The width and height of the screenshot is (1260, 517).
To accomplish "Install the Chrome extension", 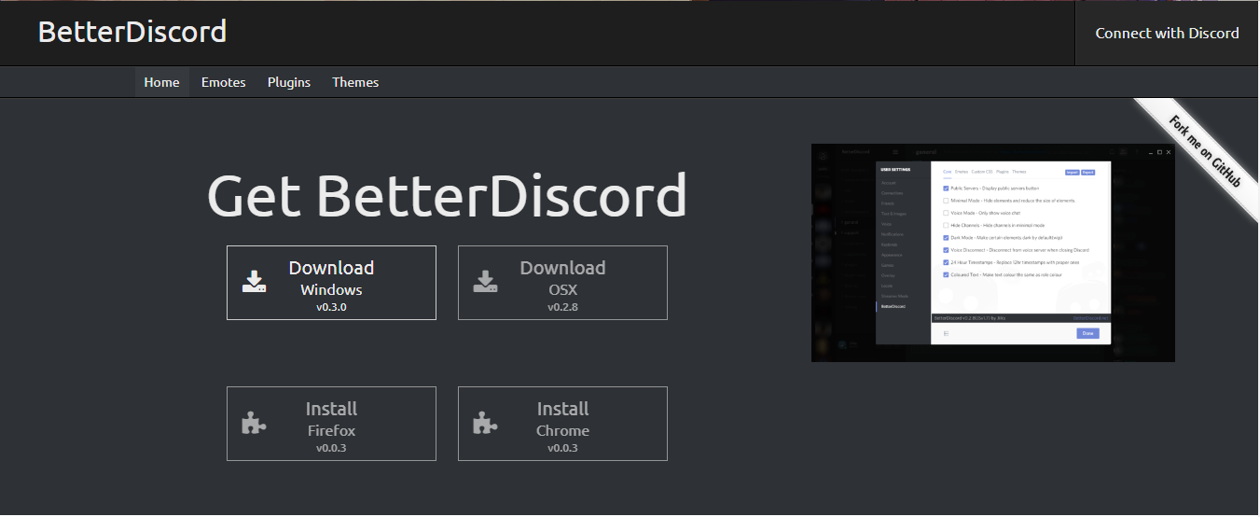I will click(562, 424).
